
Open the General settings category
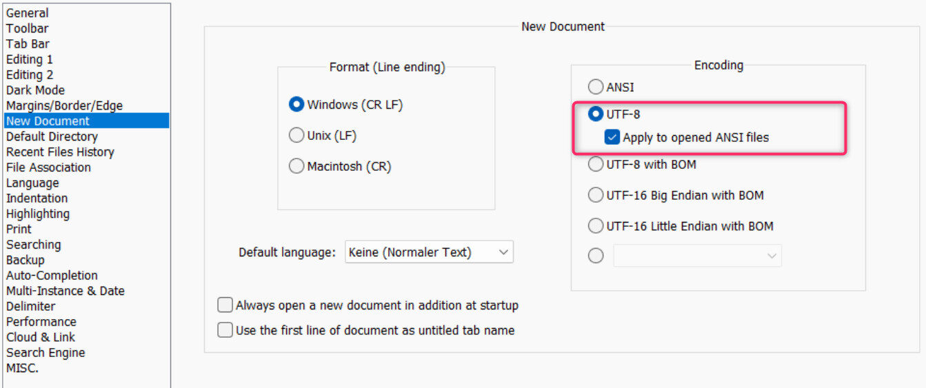28,13
